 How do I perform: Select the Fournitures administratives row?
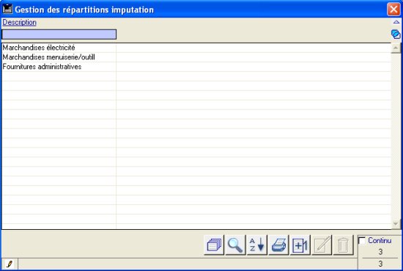(196, 67)
